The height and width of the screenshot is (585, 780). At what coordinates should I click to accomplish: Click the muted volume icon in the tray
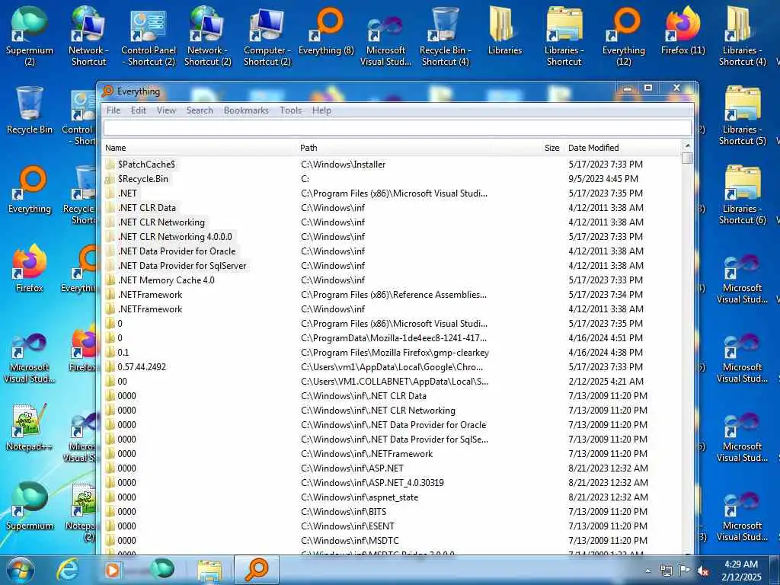click(x=703, y=571)
